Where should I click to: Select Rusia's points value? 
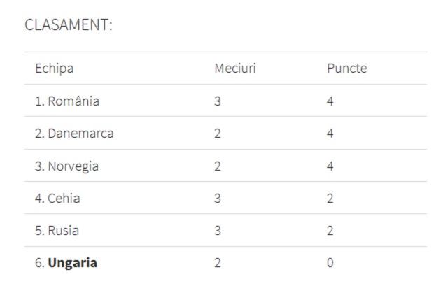(x=330, y=231)
